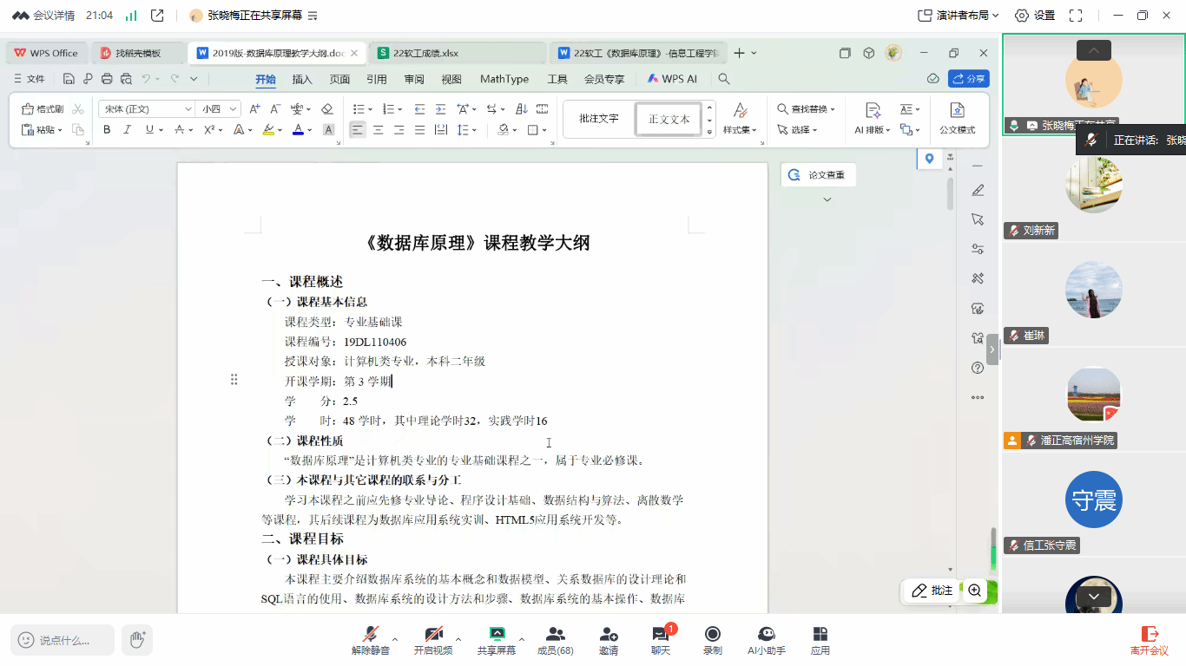Click the 离开会议 leave meeting button
The width and height of the screenshot is (1186, 666).
(1150, 640)
